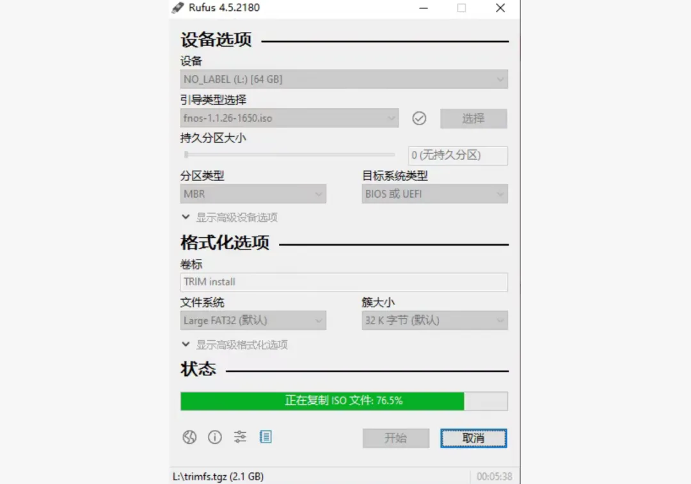Click the Rufus 4.5.2180 title text
The image size is (691, 484).
click(225, 8)
